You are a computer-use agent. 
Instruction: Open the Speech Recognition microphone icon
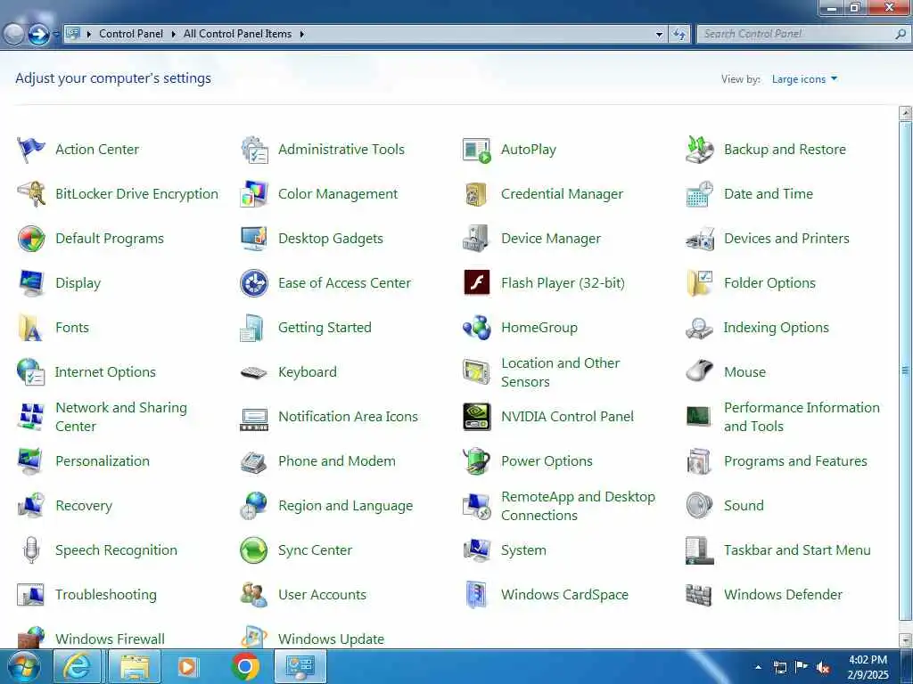click(x=31, y=550)
